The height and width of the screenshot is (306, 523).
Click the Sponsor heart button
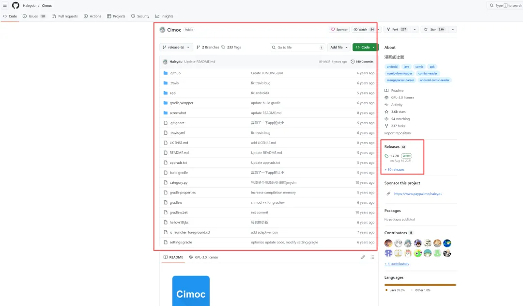tap(339, 30)
